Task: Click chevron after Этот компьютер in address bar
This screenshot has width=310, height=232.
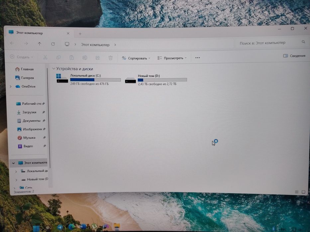Action: click(x=115, y=45)
